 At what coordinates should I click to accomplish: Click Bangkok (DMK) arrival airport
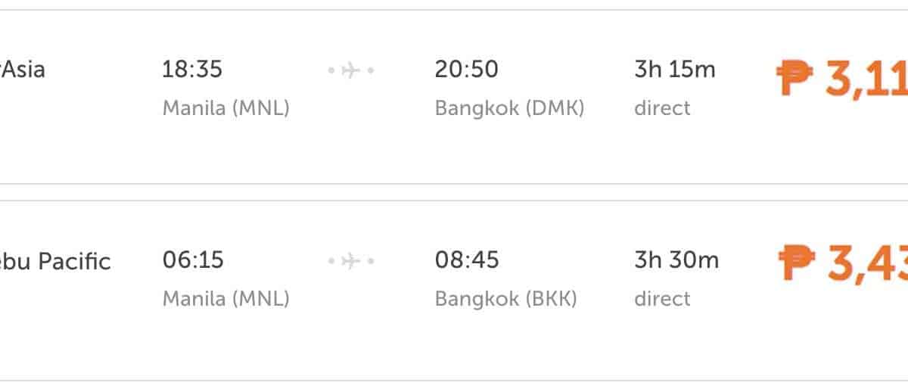(x=509, y=108)
